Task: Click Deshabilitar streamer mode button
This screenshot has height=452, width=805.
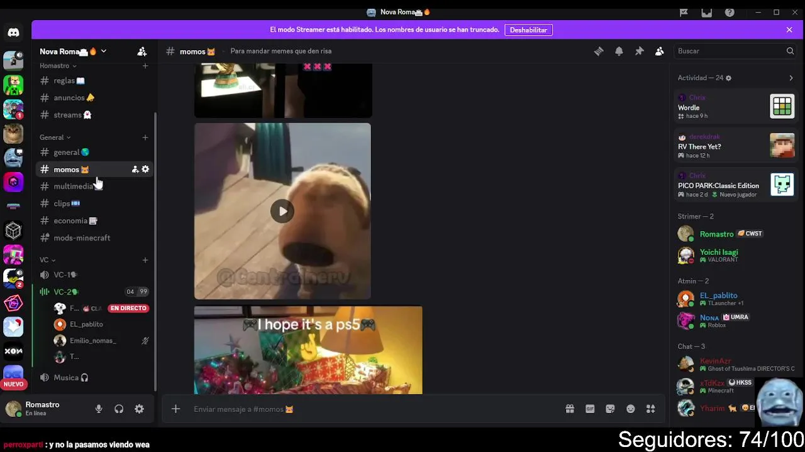Action: click(x=528, y=30)
